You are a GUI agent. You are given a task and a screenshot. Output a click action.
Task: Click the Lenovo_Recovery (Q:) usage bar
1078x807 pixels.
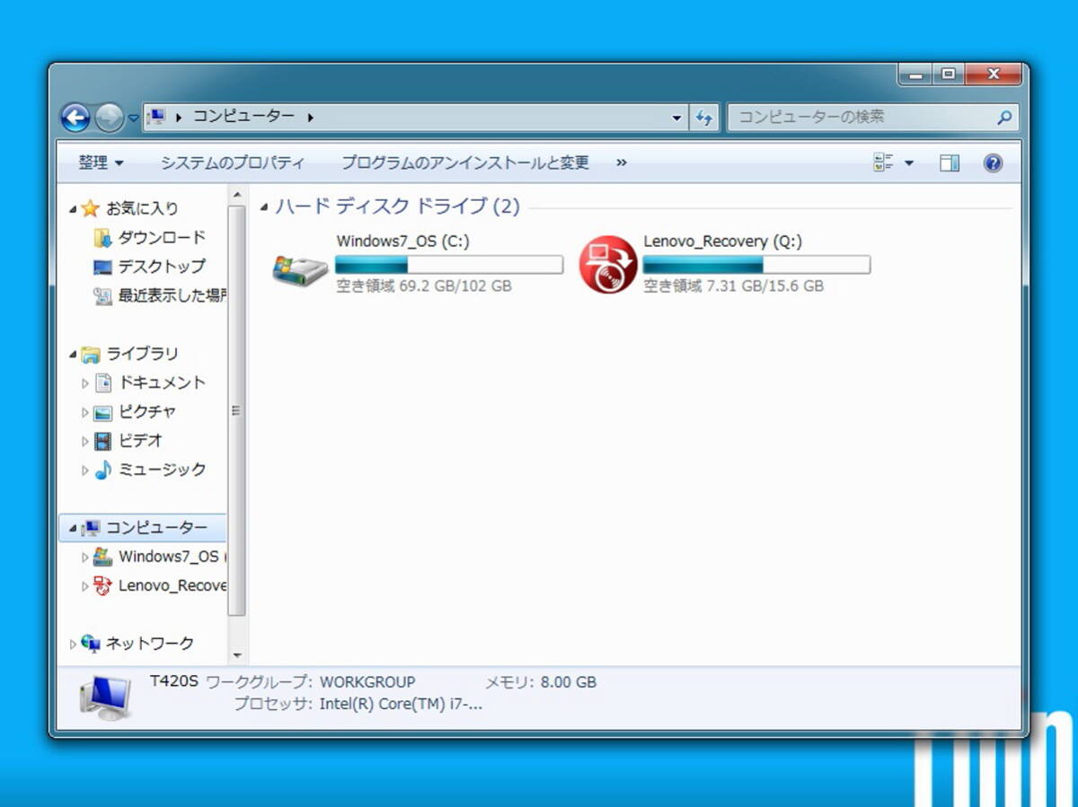pyautogui.click(x=756, y=264)
